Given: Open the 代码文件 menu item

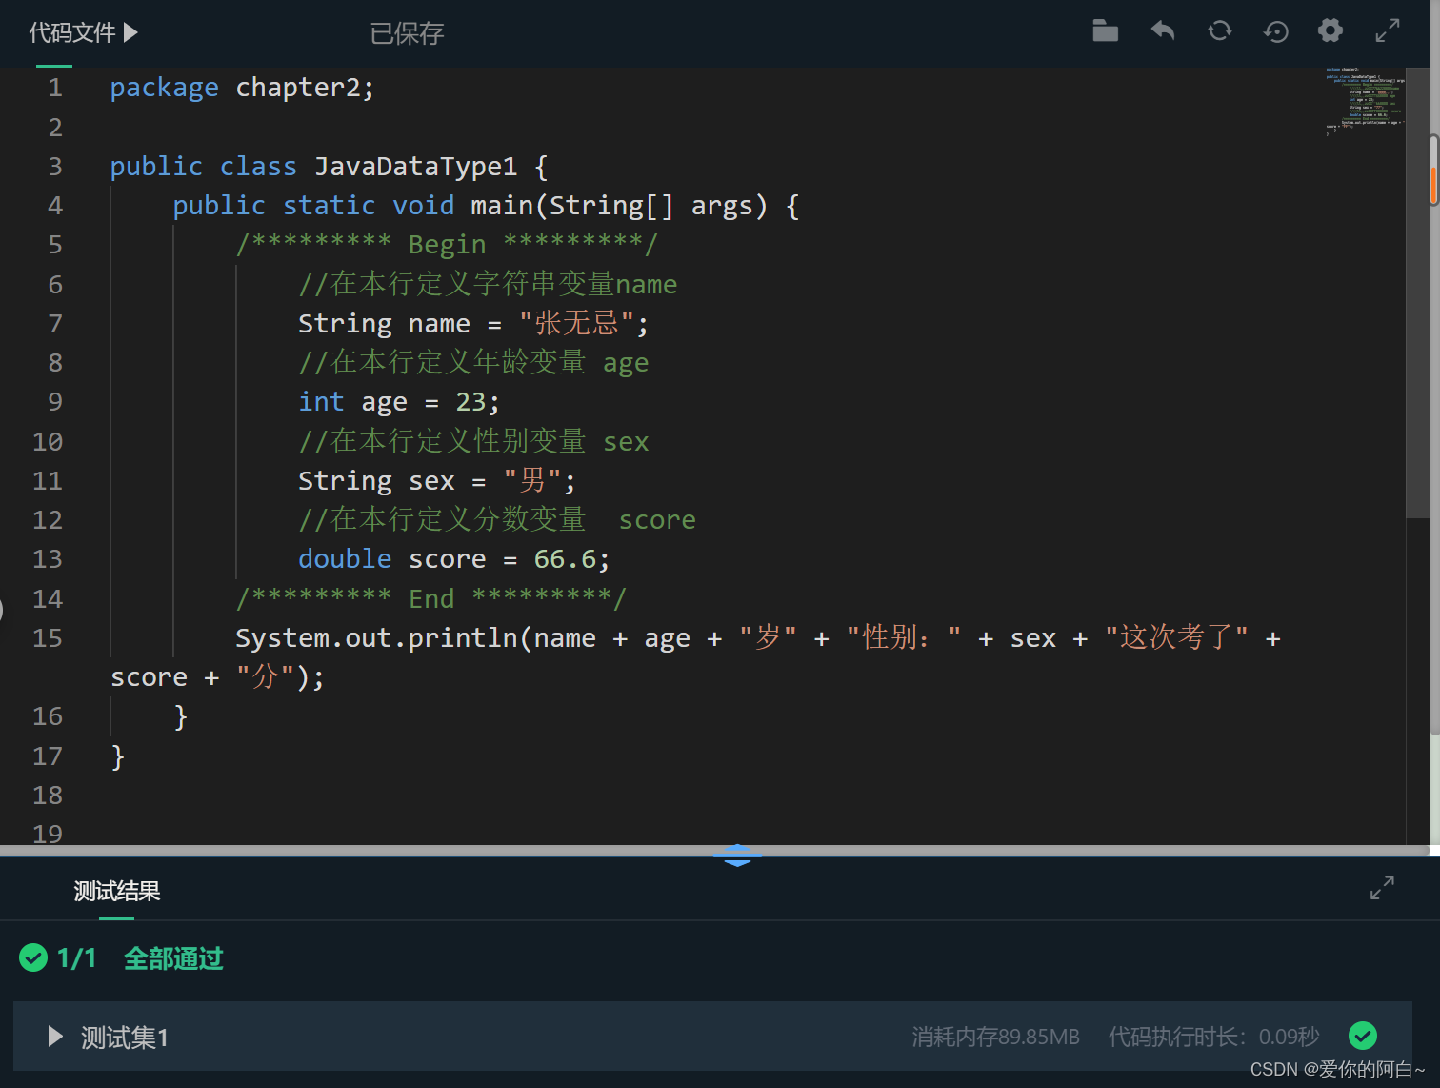Looking at the screenshot, I should (71, 31).
